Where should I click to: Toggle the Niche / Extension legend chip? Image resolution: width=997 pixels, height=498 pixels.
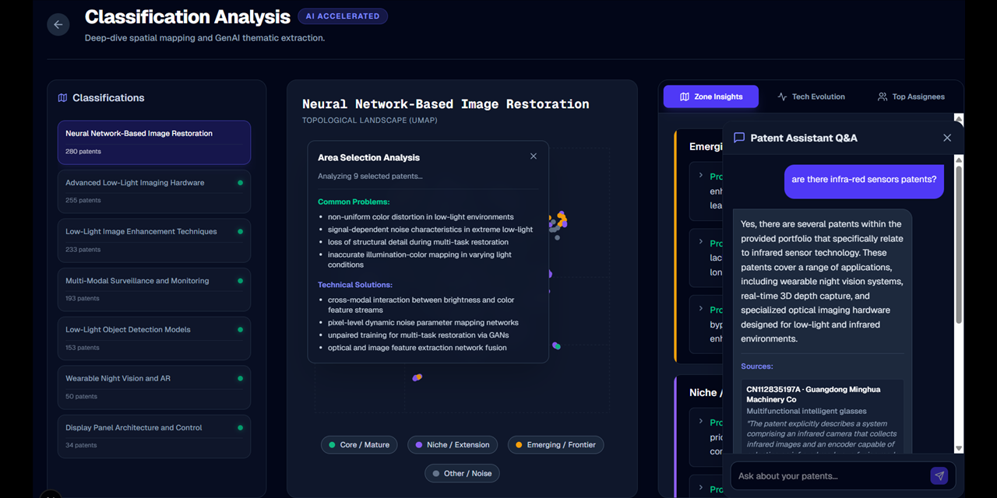pyautogui.click(x=453, y=444)
